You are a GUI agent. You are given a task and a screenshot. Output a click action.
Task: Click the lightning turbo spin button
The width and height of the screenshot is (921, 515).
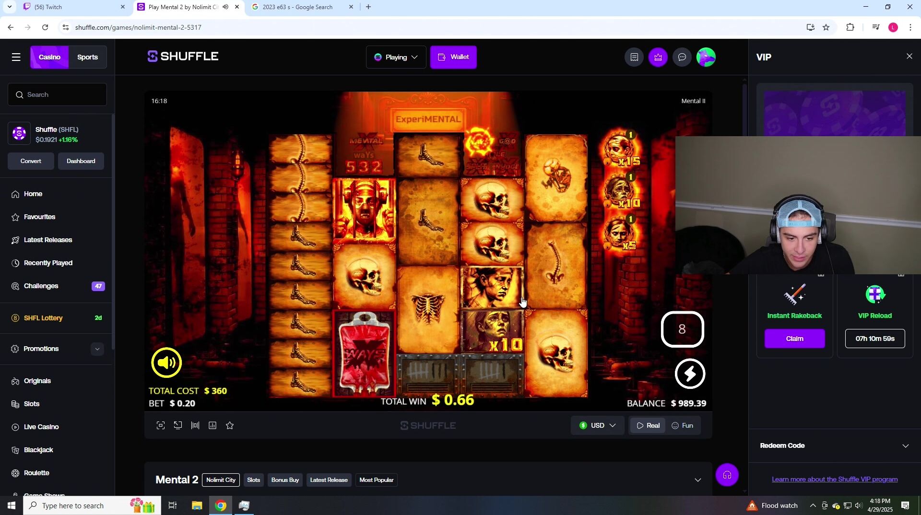pyautogui.click(x=690, y=374)
